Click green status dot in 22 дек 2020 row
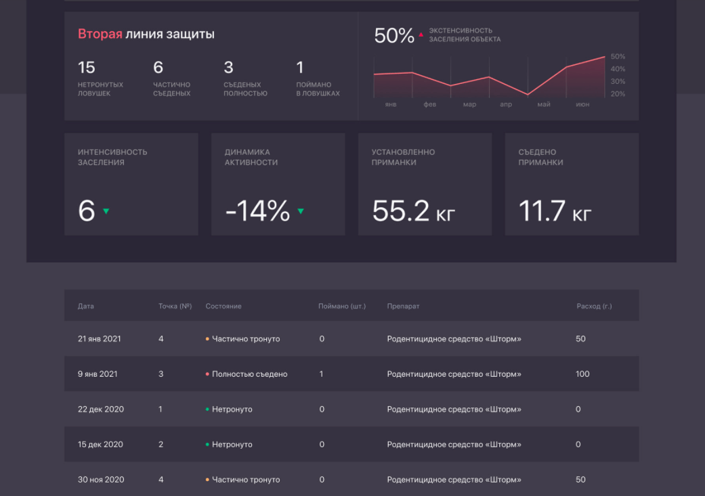The height and width of the screenshot is (496, 705). coord(207,409)
